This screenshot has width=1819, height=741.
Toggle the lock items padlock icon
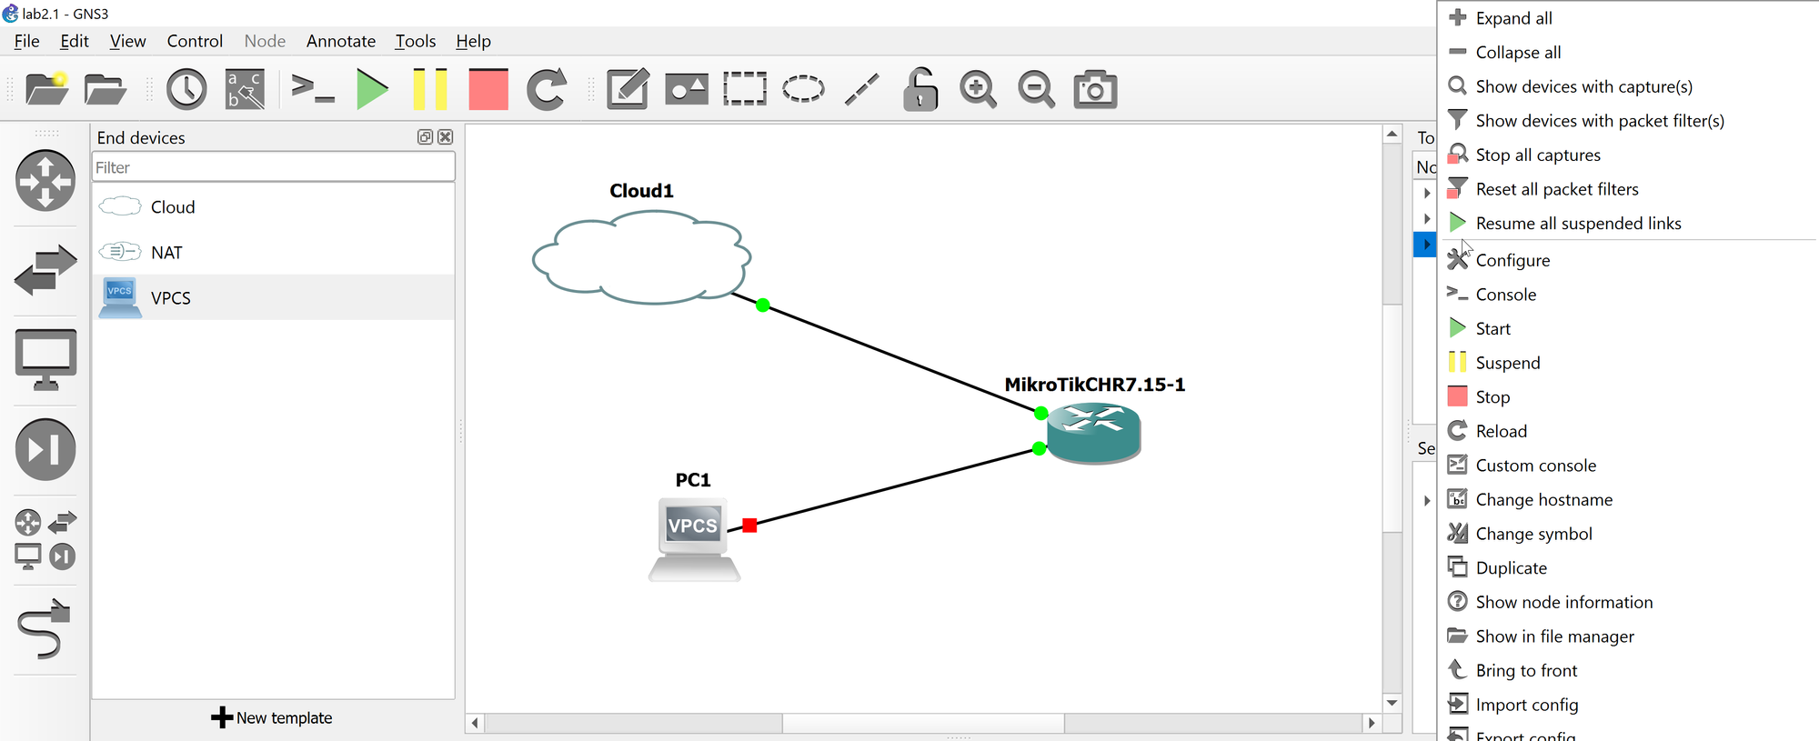click(x=920, y=89)
